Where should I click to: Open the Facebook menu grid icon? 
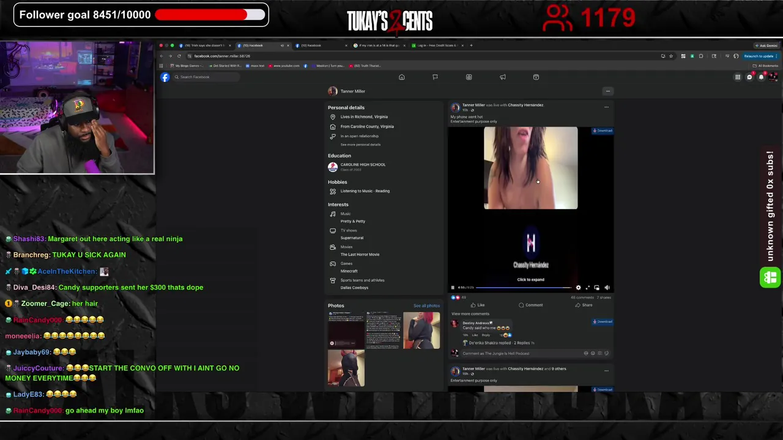738,77
